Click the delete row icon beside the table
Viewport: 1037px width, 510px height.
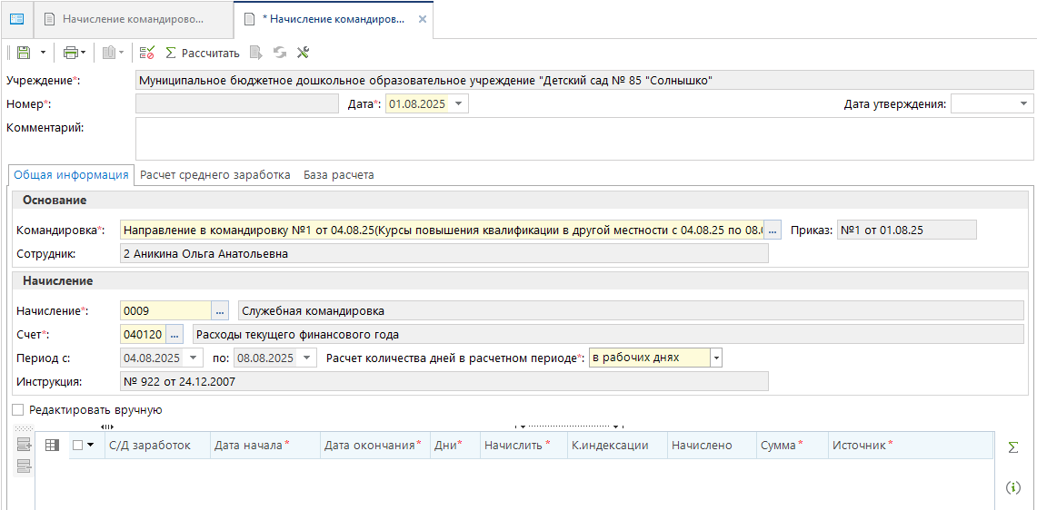pyautogui.click(x=24, y=466)
